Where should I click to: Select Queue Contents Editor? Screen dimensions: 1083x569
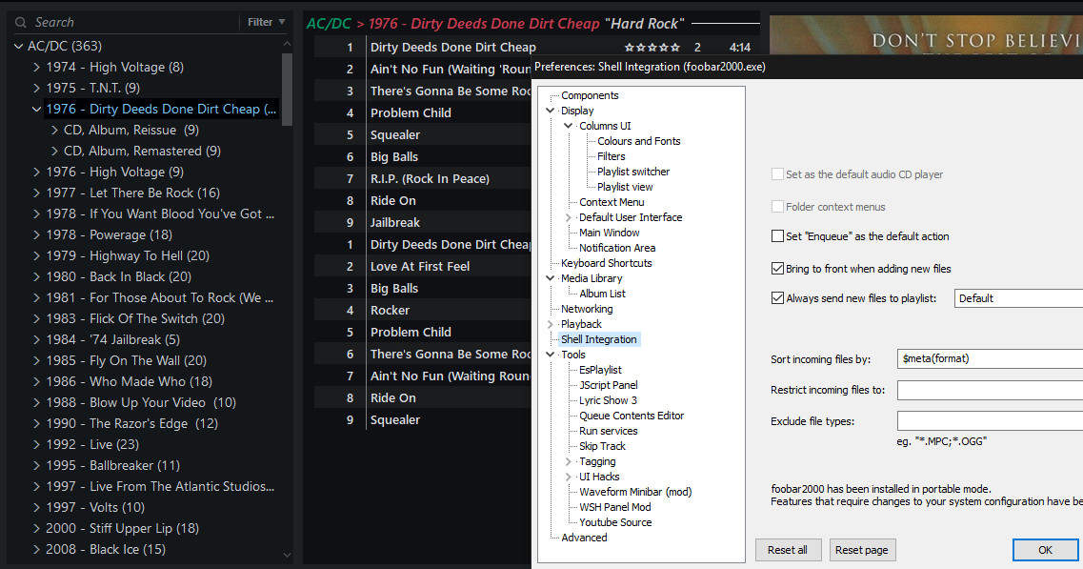pyautogui.click(x=632, y=416)
